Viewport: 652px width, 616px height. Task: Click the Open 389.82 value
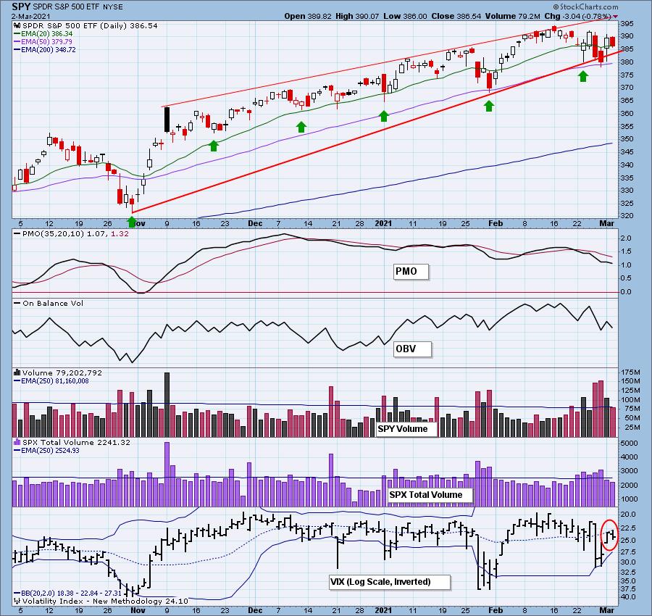pos(308,16)
